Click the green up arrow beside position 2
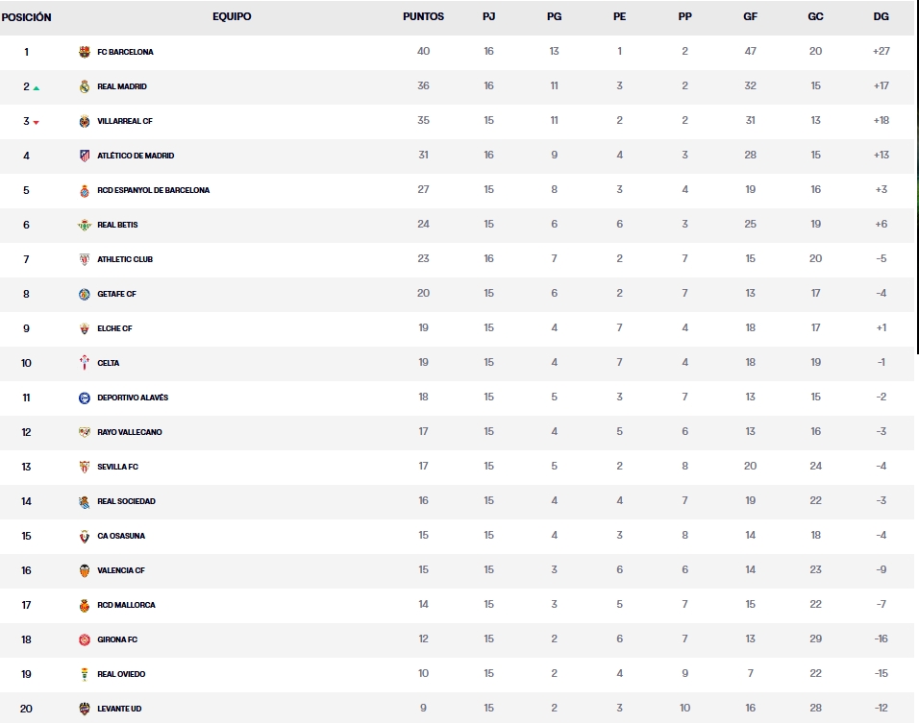This screenshot has width=919, height=723. coord(37,88)
